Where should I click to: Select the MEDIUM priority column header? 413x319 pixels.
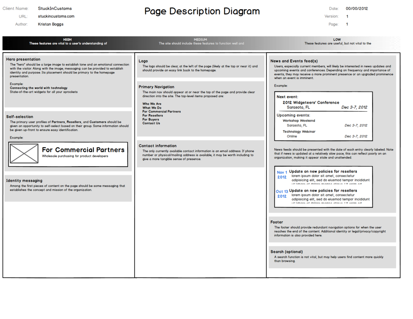point(200,40)
